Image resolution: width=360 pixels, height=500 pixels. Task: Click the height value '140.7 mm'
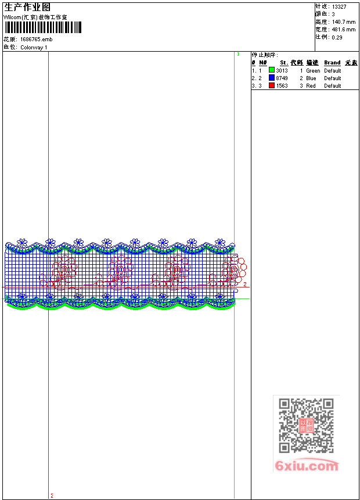[344, 22]
